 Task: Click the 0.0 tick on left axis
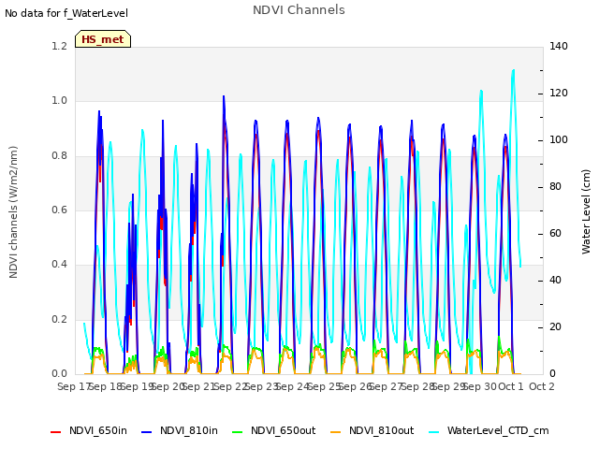click(x=59, y=374)
